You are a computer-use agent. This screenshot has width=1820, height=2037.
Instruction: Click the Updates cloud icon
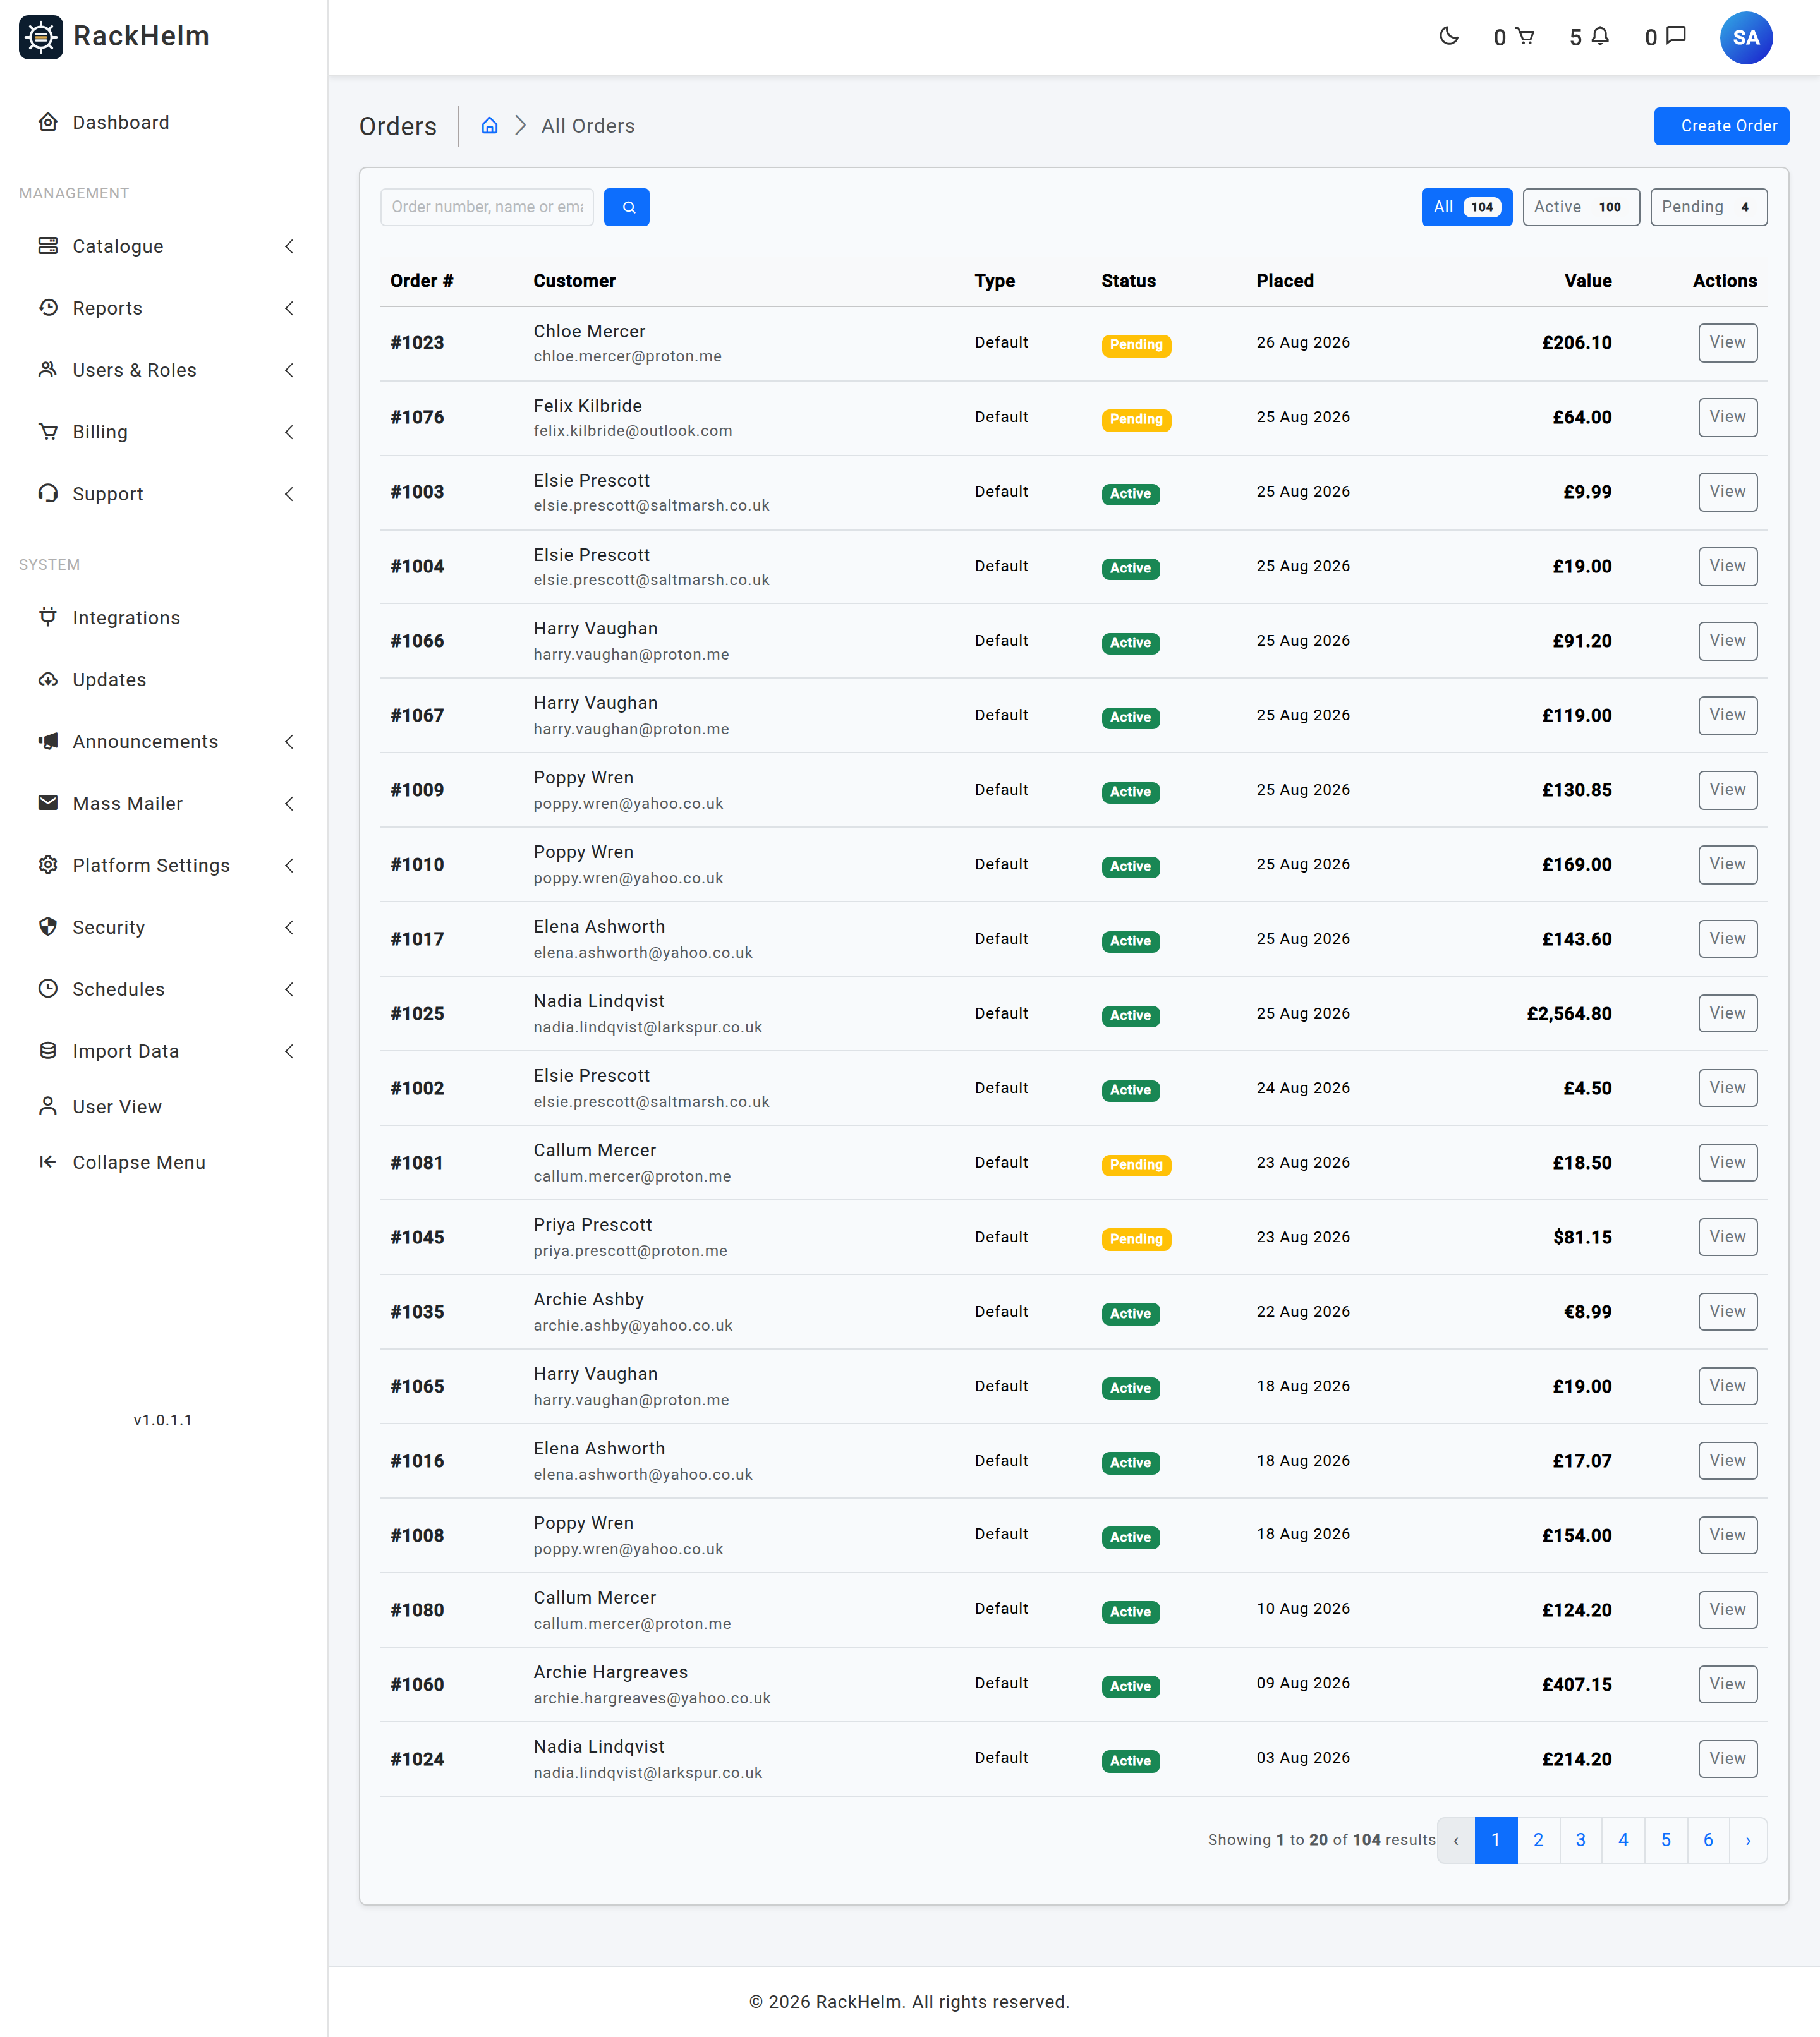click(x=47, y=679)
